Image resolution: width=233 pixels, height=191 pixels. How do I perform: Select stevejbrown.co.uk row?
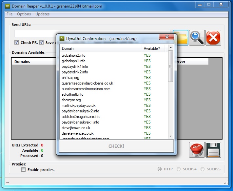pyautogui.click(x=114, y=128)
